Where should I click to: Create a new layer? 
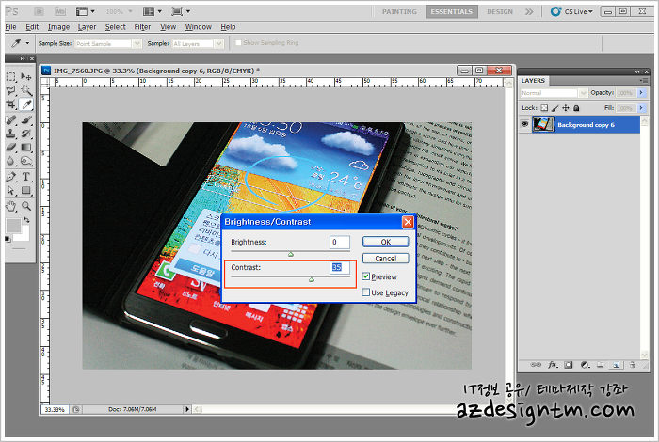[616, 364]
